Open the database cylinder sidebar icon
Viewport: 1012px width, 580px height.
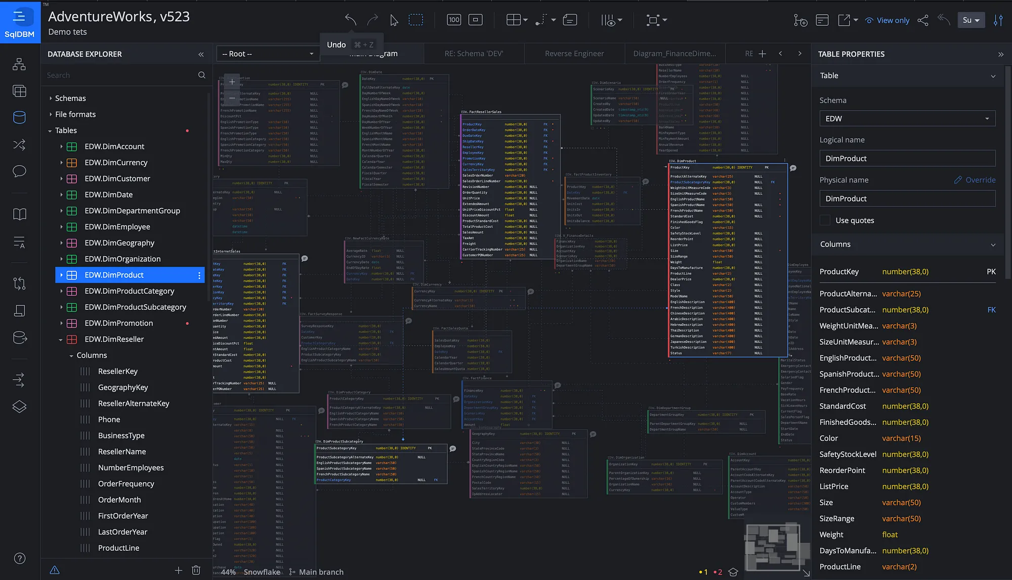pos(19,117)
